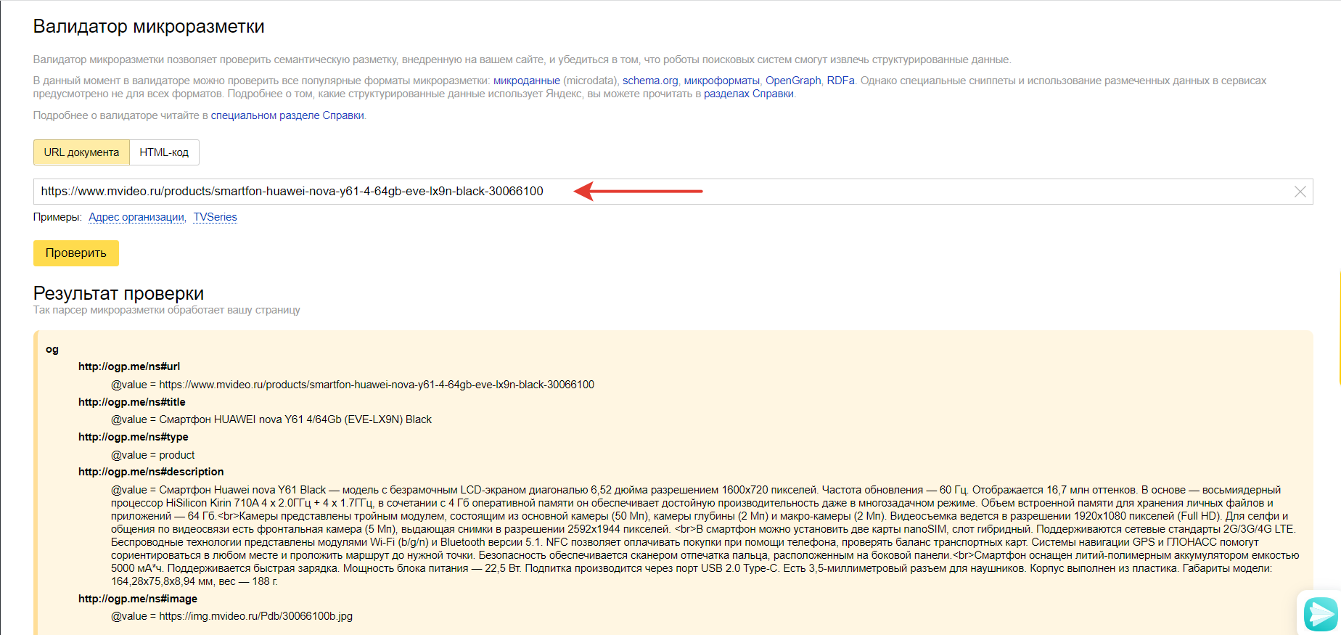The height and width of the screenshot is (635, 1341).
Task: Click the Примеры: label
Action: (57, 217)
